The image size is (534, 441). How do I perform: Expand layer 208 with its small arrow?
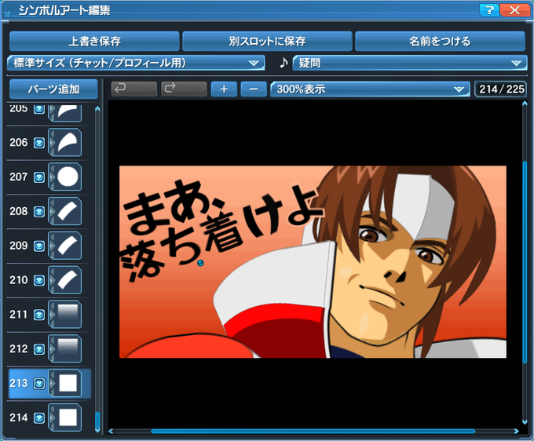coord(52,211)
